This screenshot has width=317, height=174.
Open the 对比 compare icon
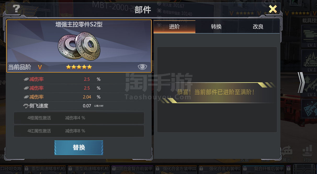(308, 154)
